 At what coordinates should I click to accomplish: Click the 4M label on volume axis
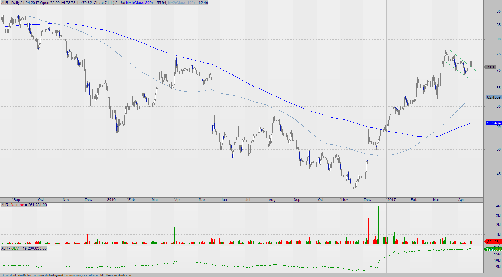tap(498, 206)
